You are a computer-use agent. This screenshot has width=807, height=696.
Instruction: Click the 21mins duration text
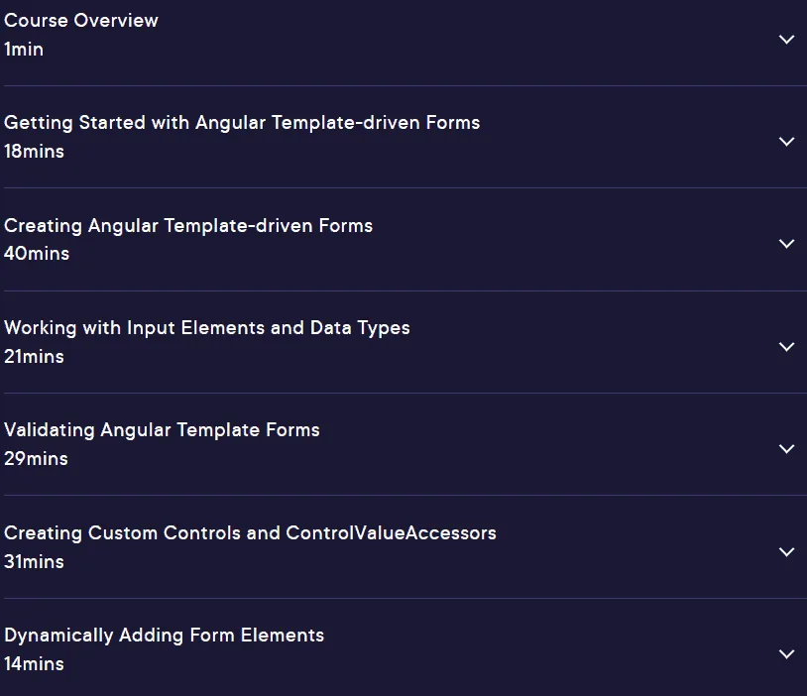(x=34, y=356)
